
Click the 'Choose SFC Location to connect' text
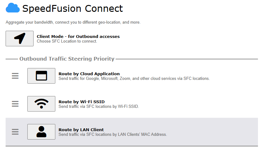click(x=67, y=41)
